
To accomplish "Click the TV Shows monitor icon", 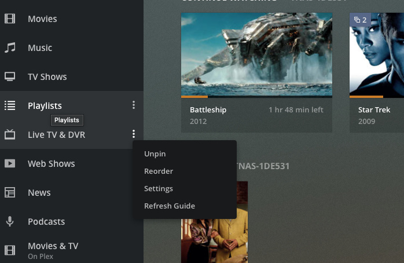I will pyautogui.click(x=10, y=76).
